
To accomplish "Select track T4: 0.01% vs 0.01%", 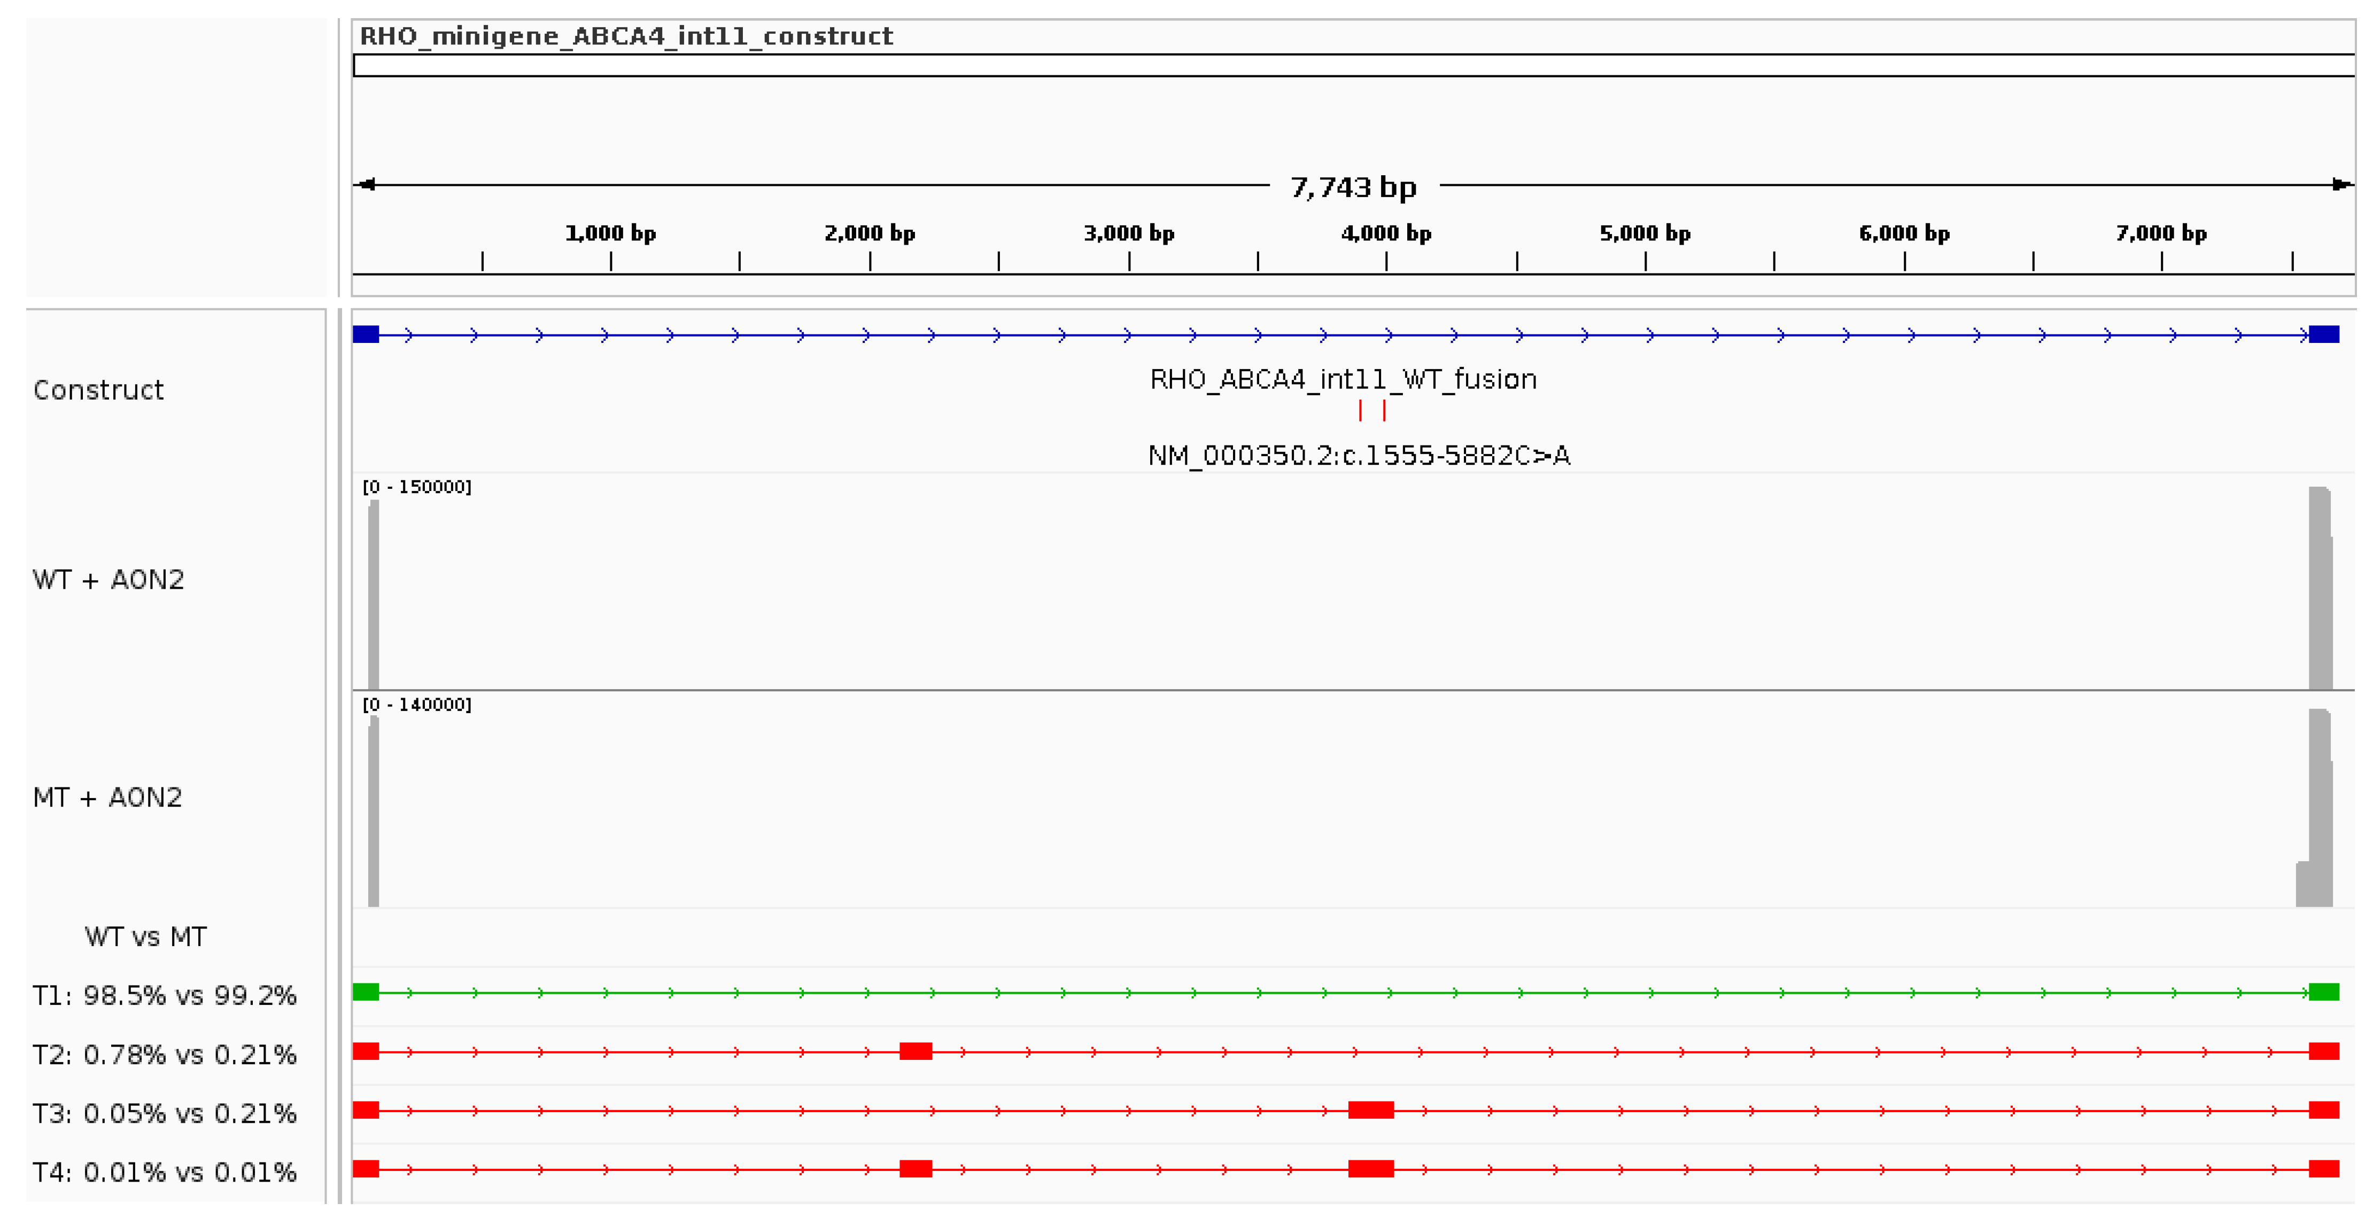I will (165, 1173).
